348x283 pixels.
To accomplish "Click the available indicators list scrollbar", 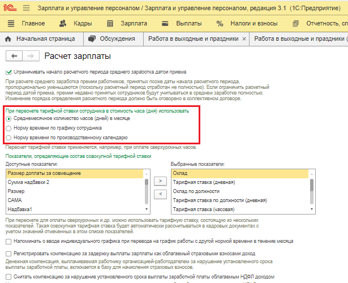I will pos(147,191).
